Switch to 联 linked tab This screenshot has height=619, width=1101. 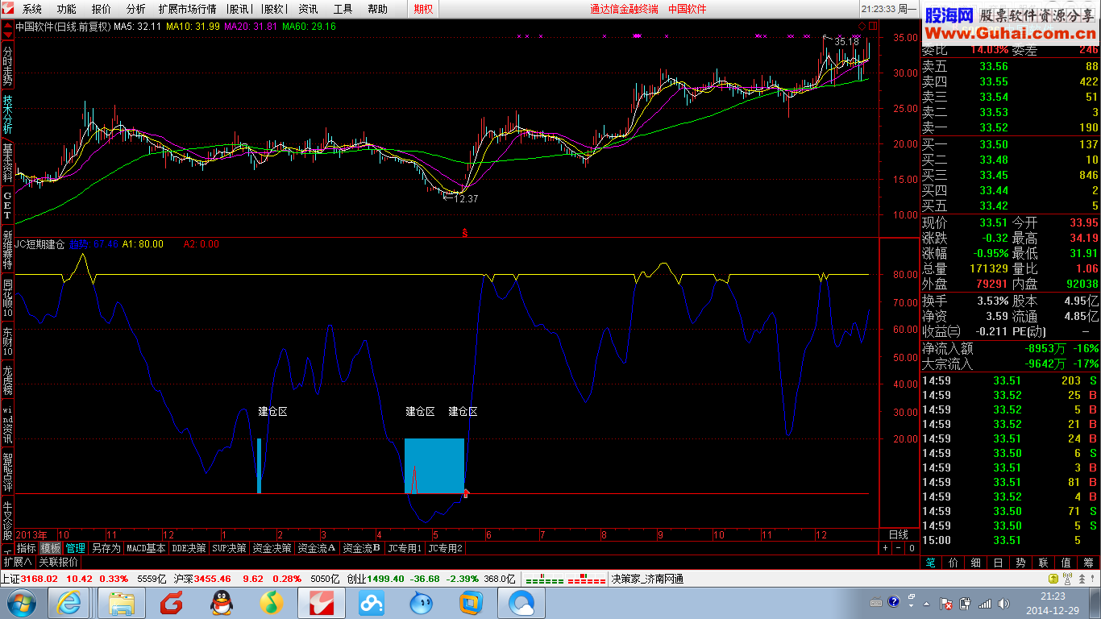pos(1044,563)
